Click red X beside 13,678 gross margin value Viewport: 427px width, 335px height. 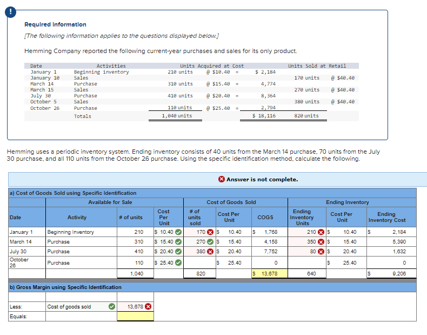point(148,307)
